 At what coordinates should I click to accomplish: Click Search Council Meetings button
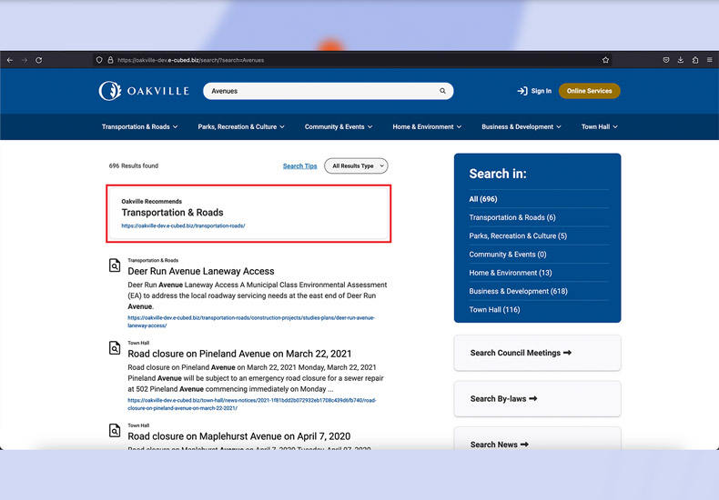tap(521, 353)
